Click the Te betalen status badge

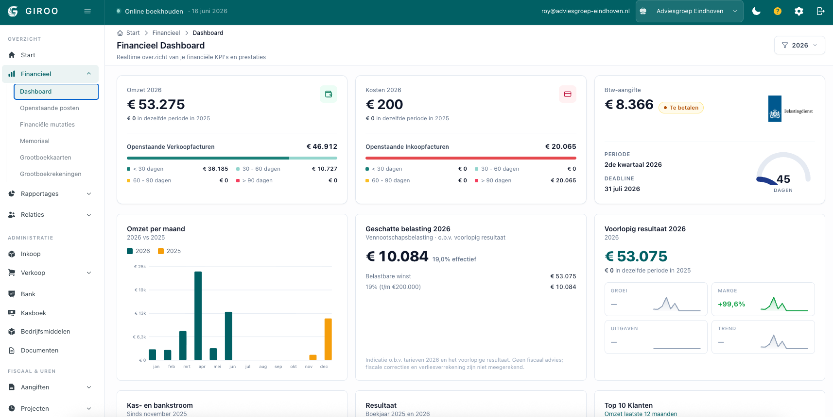(681, 108)
